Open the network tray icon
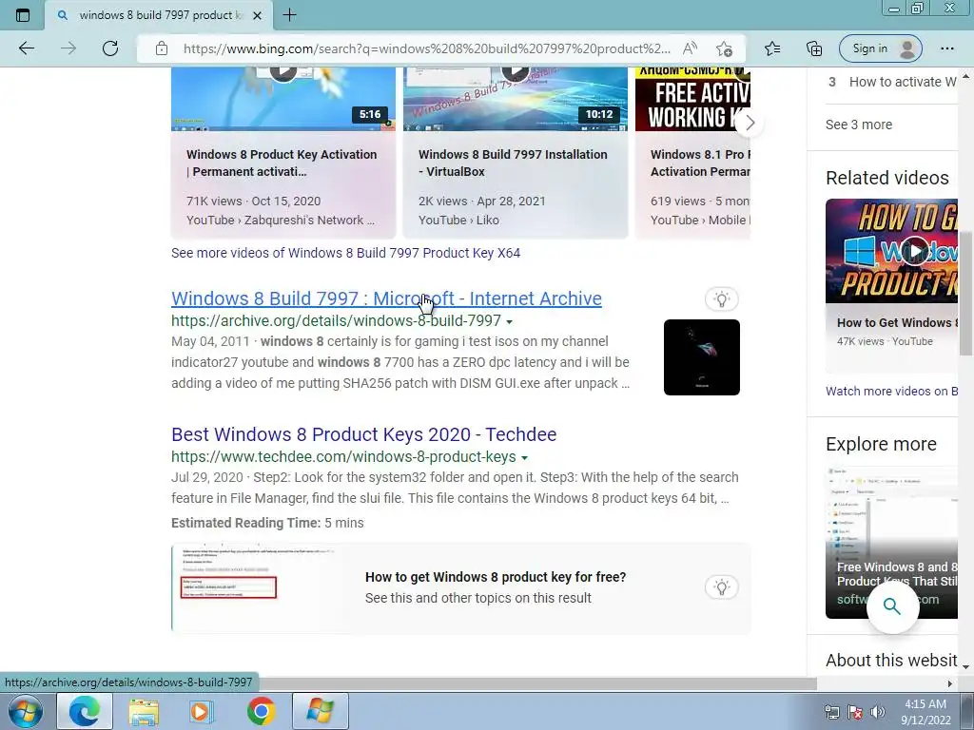This screenshot has height=730, width=974. tap(831, 712)
